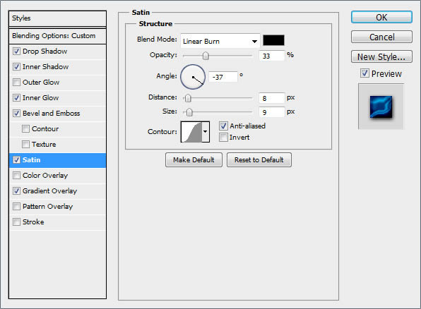Click the Angle dial control
Screen dimensions: 421x309
tap(193, 77)
